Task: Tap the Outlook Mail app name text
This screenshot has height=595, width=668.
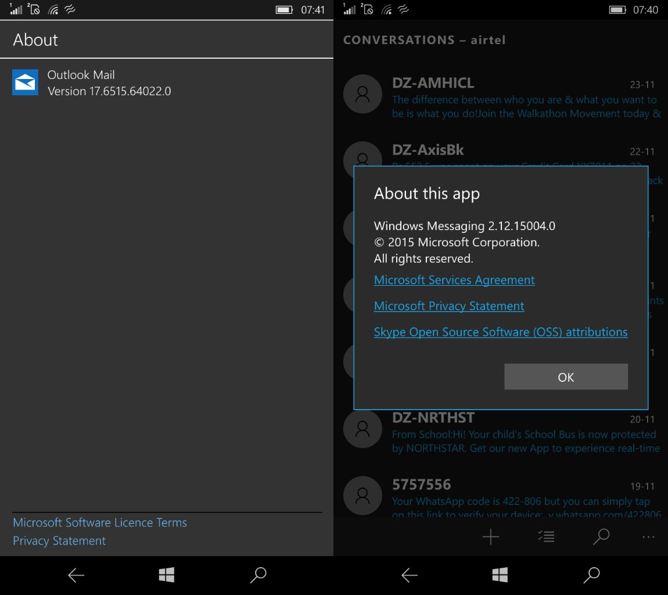Action: pos(81,75)
